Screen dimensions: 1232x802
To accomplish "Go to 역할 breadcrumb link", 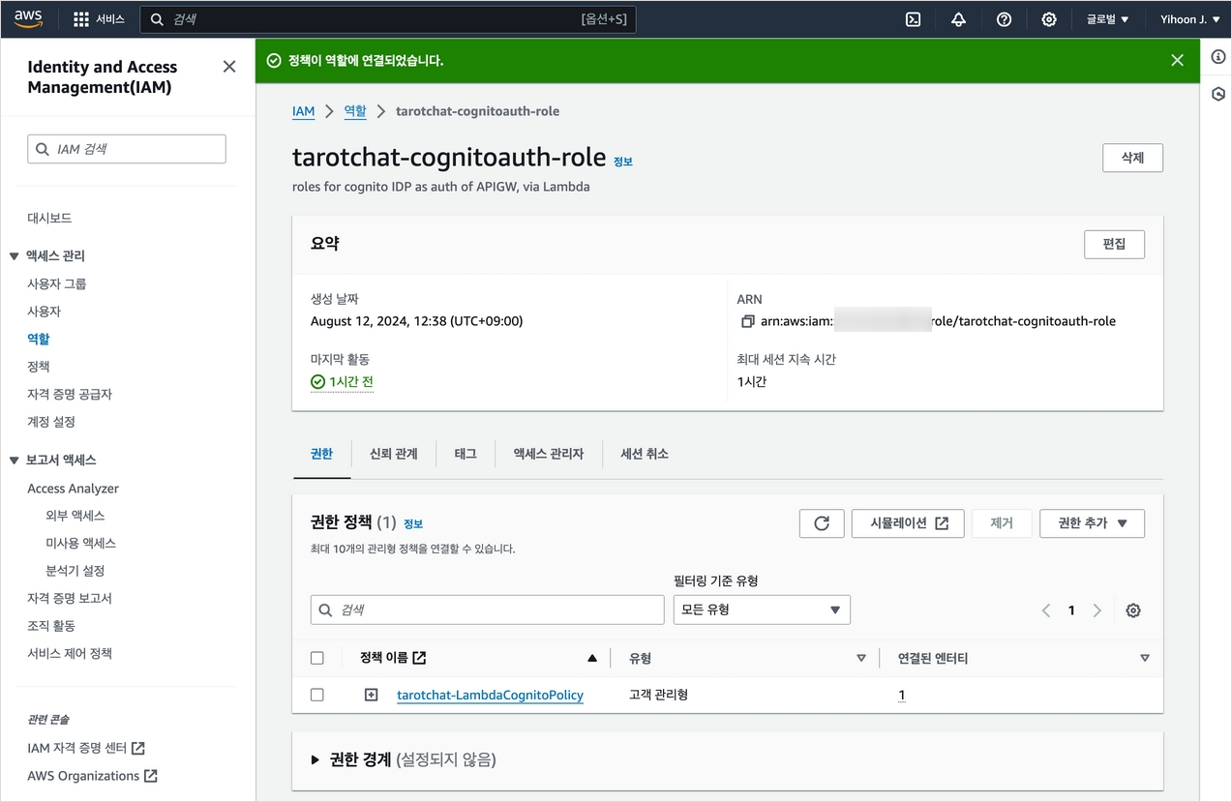I will (x=355, y=111).
